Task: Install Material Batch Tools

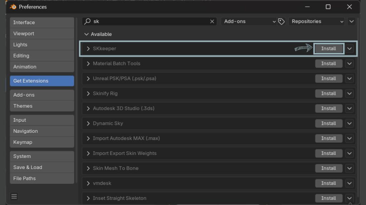Action: pos(329,63)
